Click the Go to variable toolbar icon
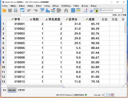The image size is (128, 98). (48, 10)
